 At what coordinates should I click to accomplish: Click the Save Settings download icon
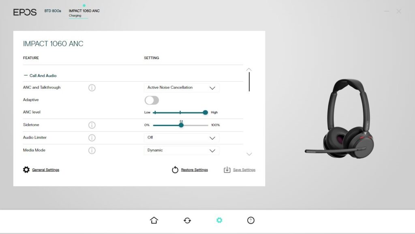pos(228,170)
